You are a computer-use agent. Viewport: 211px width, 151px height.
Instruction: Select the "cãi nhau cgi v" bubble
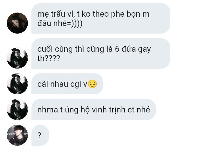(x=67, y=84)
